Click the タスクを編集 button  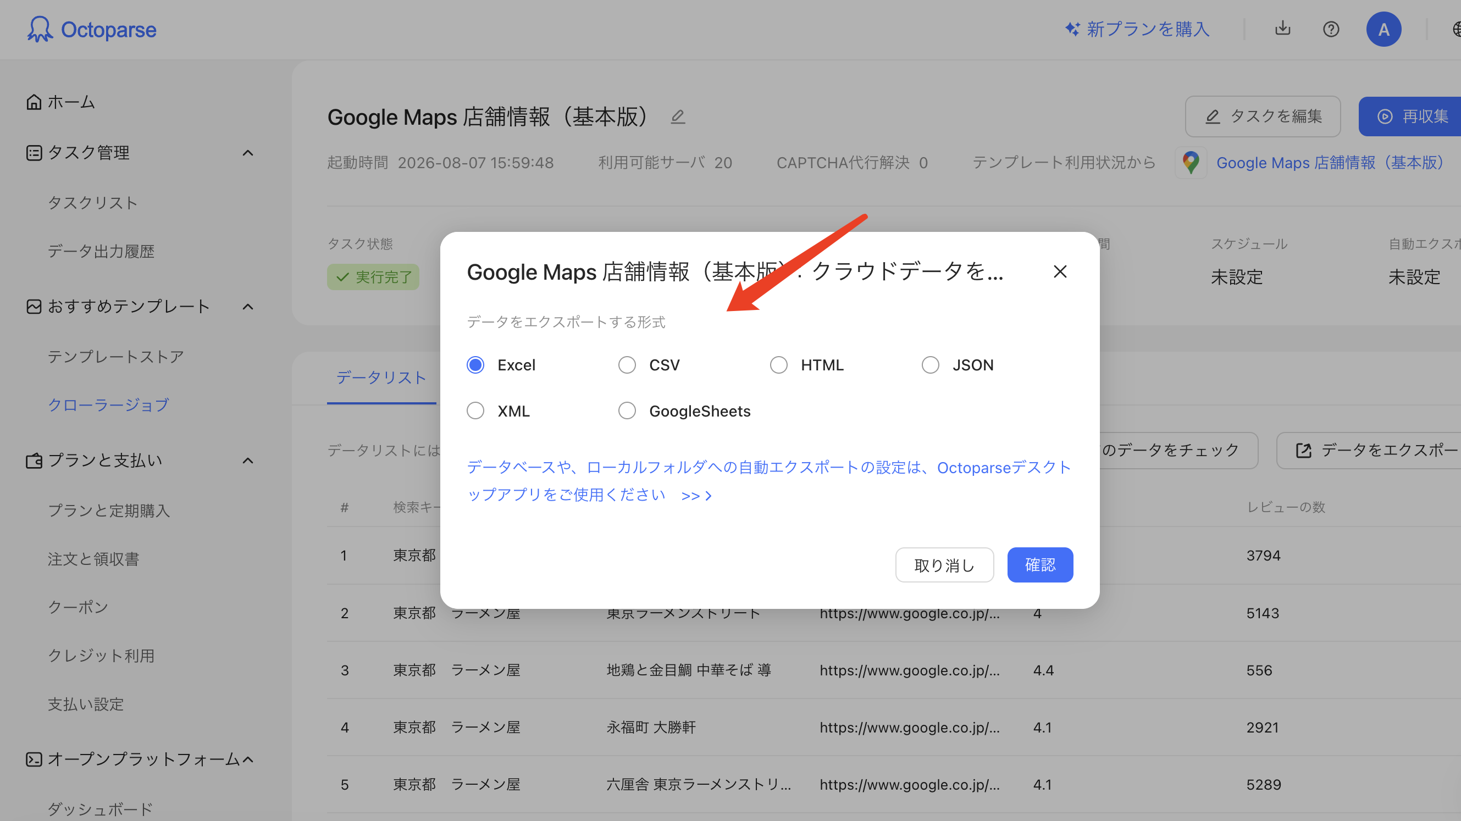(1263, 117)
